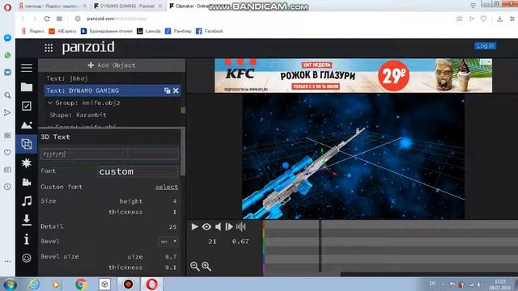Close the KFC ad banner
518x291 pixels.
(489, 61)
